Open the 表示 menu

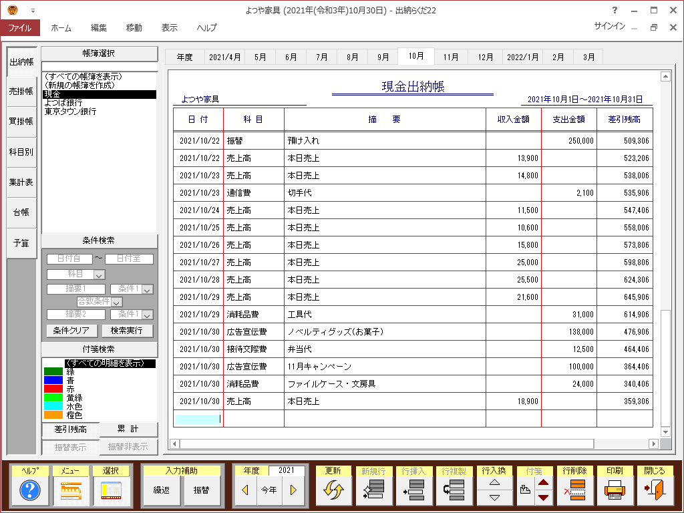(169, 27)
